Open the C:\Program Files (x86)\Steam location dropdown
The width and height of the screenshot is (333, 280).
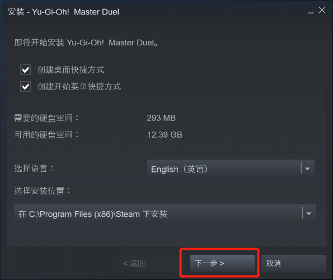coord(165,213)
